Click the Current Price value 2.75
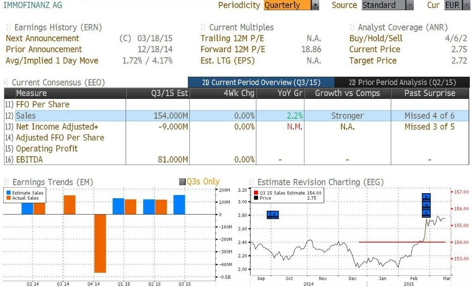This screenshot has height=287, width=473. click(459, 49)
